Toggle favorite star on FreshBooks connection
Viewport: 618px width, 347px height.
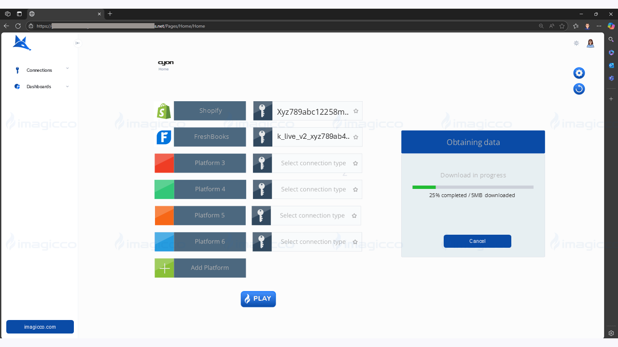[x=356, y=137]
